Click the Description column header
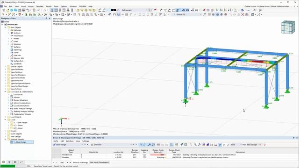 pyautogui.click(x=240, y=152)
